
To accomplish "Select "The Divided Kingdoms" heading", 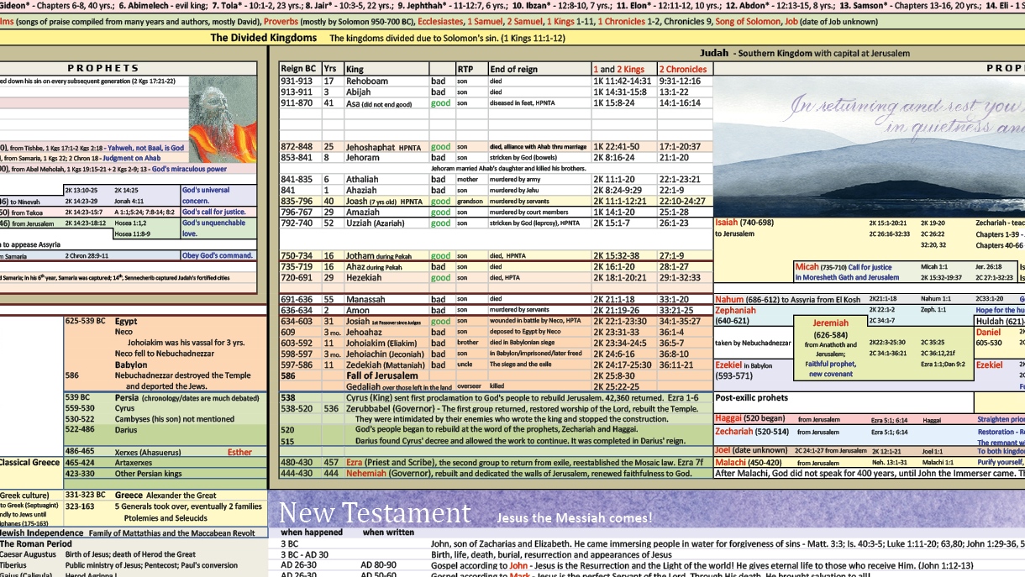I will pos(263,38).
